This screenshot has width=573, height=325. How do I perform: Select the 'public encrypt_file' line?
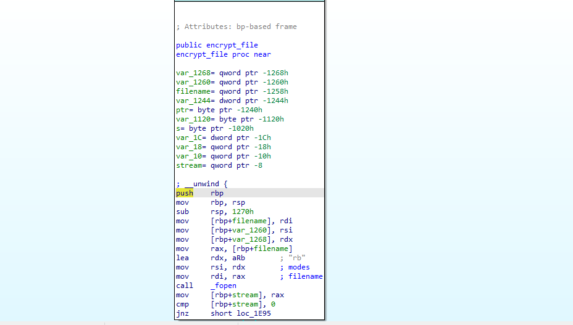[x=217, y=45]
